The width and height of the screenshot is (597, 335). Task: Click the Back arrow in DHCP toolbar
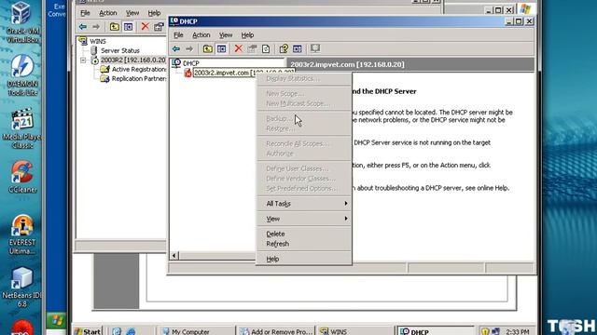click(176, 49)
